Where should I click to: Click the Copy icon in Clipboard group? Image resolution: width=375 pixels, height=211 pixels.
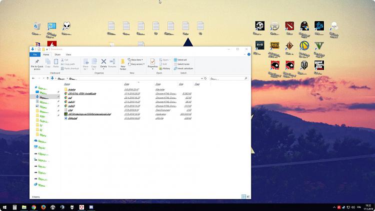(48, 61)
